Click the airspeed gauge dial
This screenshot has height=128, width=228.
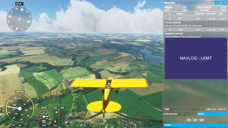point(20,108)
